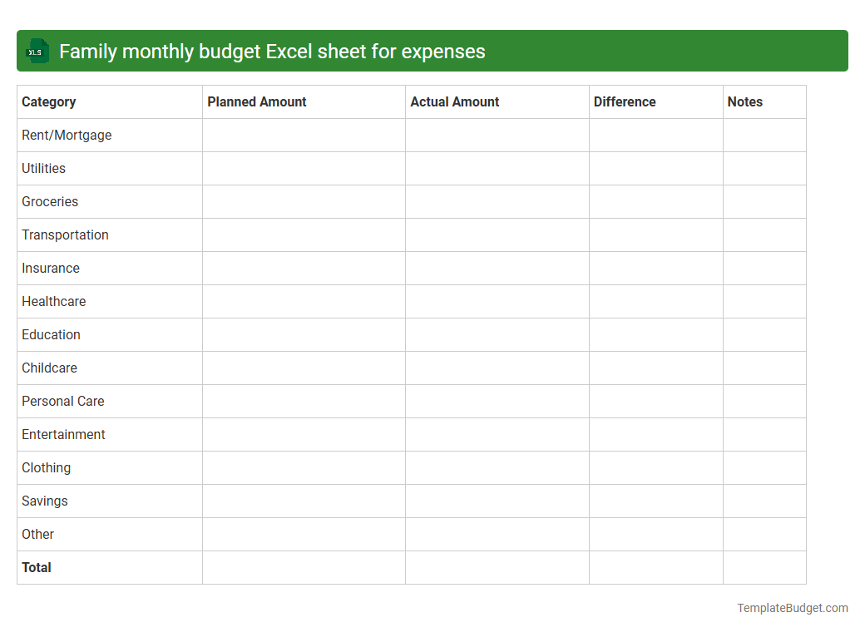Screen dimensions: 865x632
Task: Select the Education category cell
Action: click(x=51, y=334)
